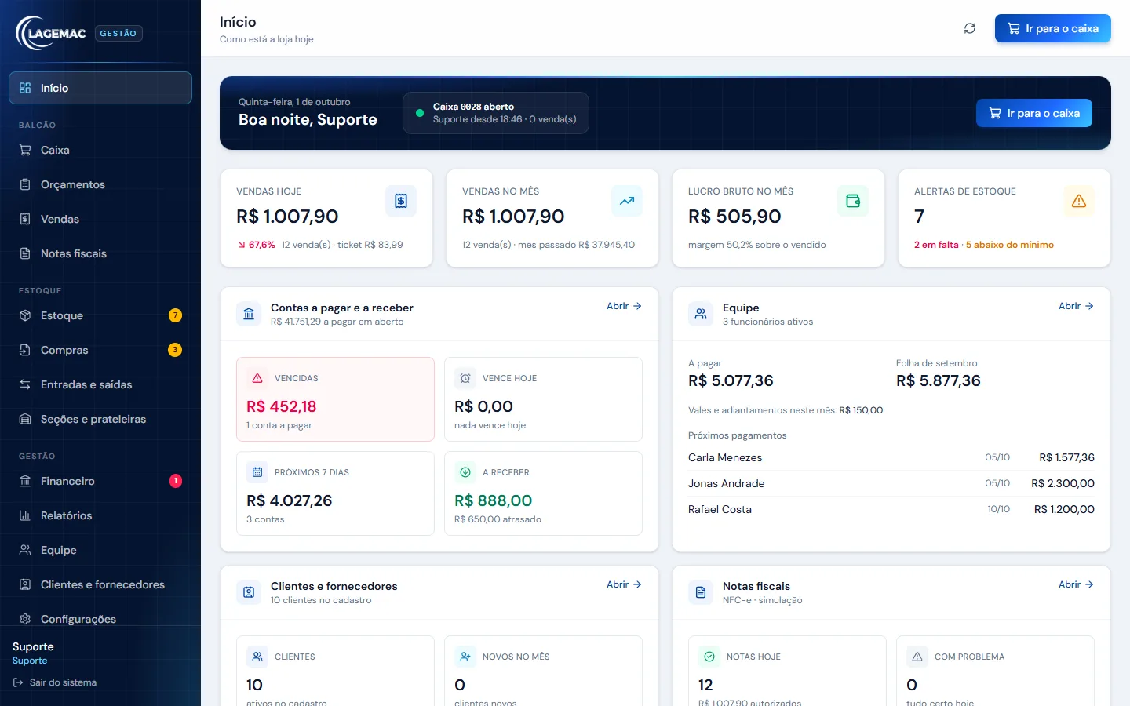This screenshot has width=1130, height=706.
Task: Open Compras sidebar item
Action: click(100, 350)
